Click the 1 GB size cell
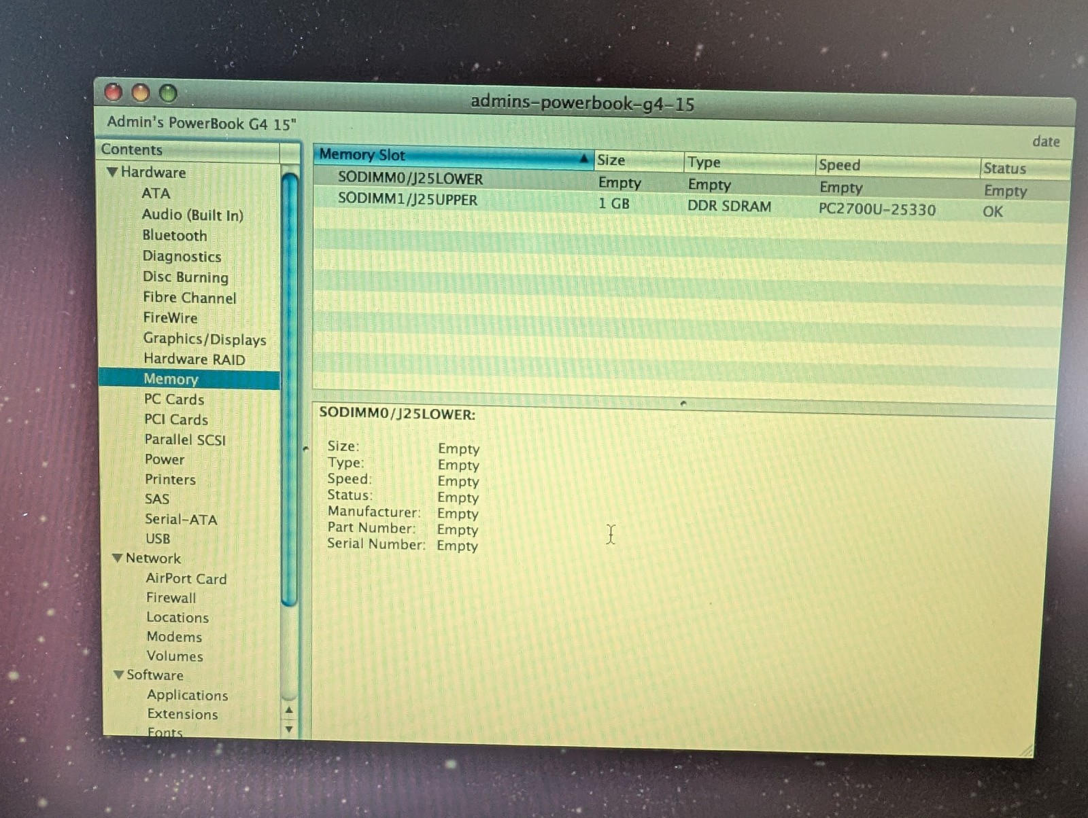The width and height of the screenshot is (1088, 818). [x=614, y=203]
